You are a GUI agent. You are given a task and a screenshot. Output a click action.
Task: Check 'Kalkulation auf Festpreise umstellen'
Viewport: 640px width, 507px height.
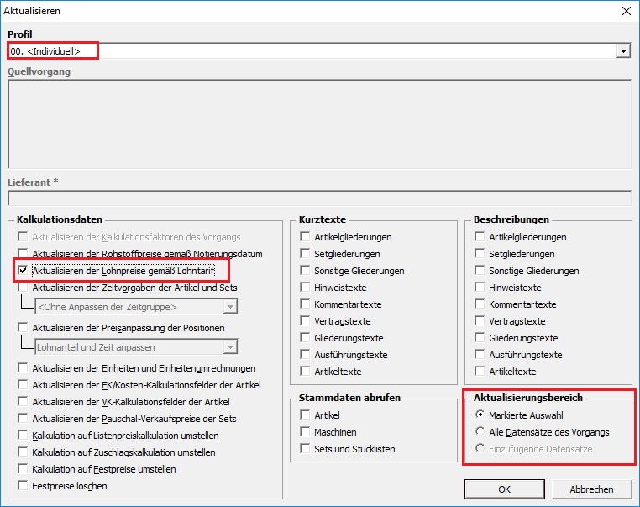pos(24,469)
